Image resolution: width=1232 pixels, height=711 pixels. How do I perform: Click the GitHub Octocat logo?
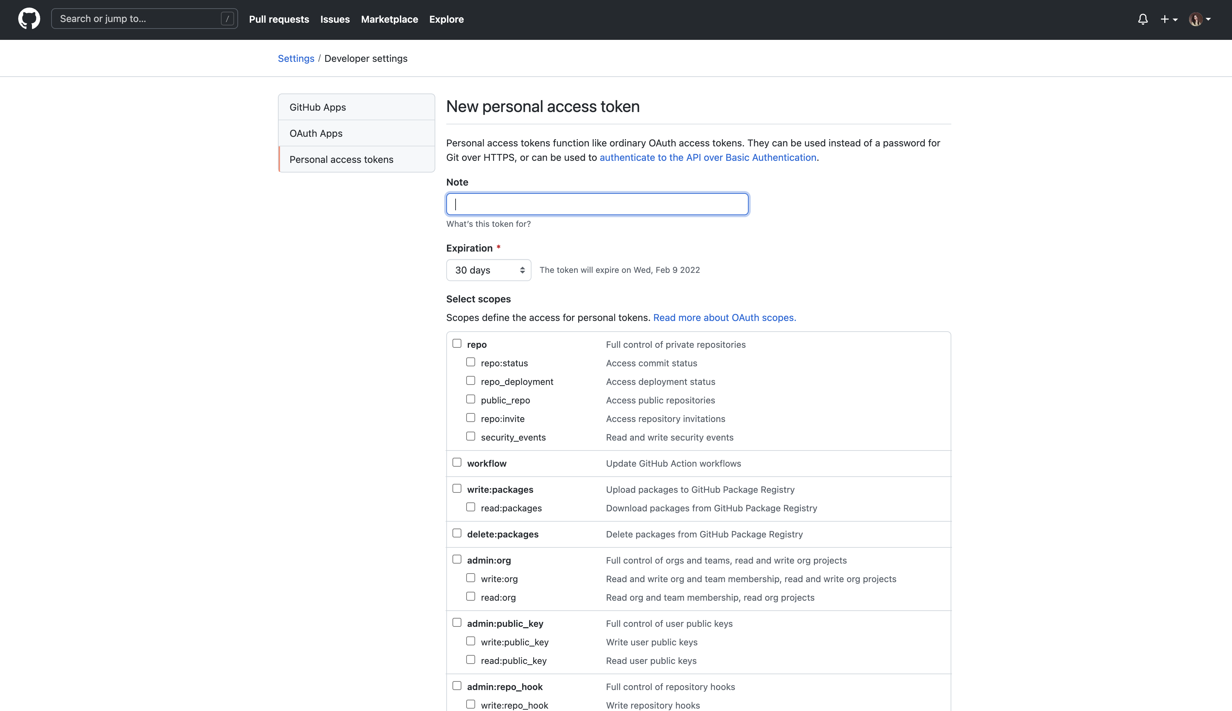point(29,19)
